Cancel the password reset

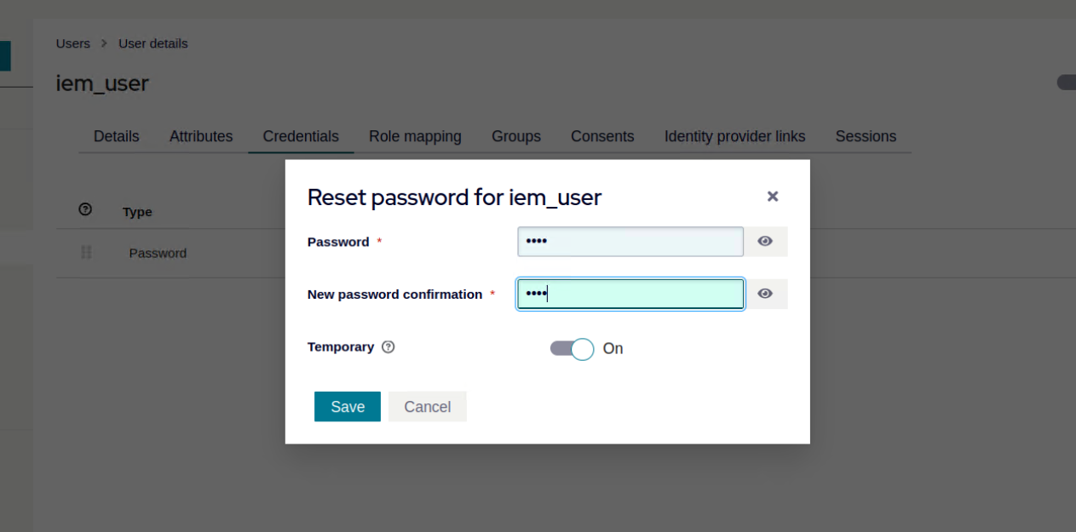coord(427,407)
